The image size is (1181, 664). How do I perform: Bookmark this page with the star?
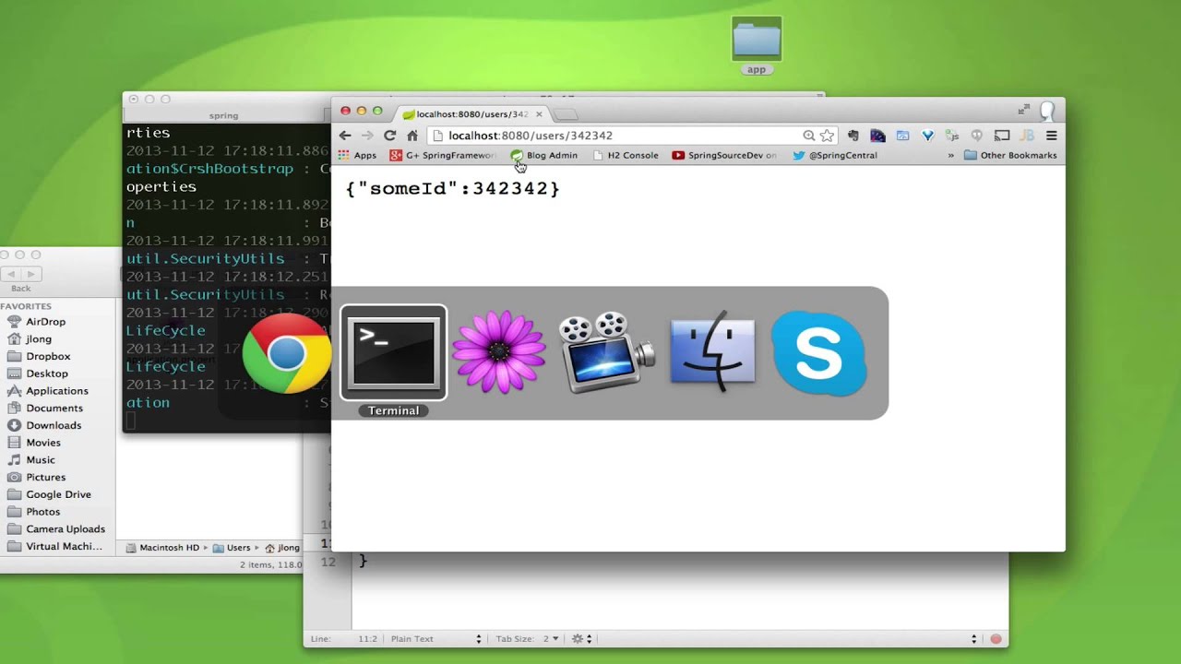point(827,136)
